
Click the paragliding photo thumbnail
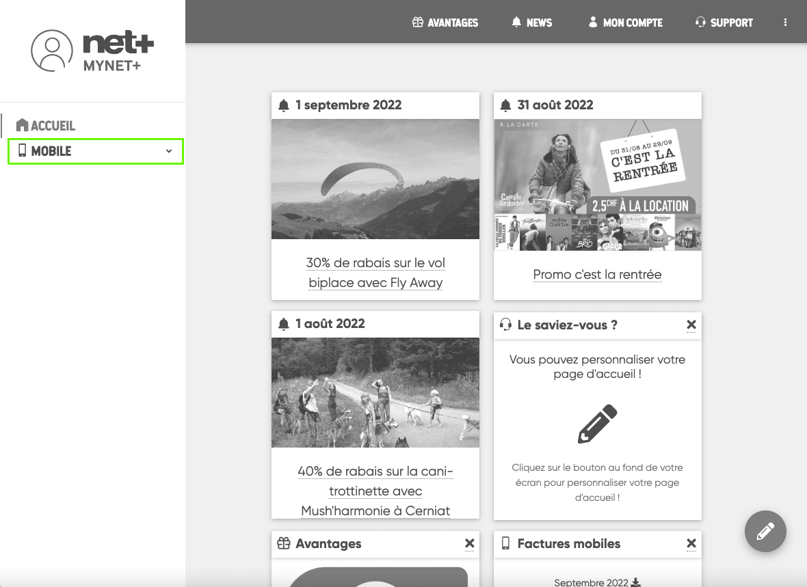click(x=375, y=179)
